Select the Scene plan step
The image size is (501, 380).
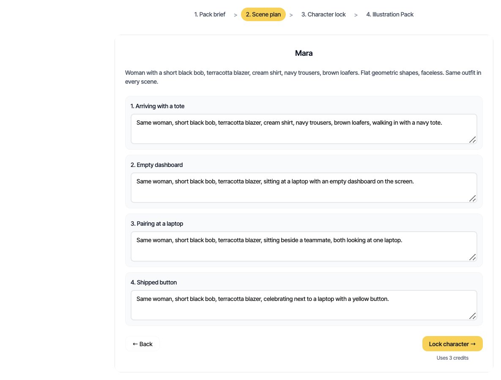coord(263,14)
